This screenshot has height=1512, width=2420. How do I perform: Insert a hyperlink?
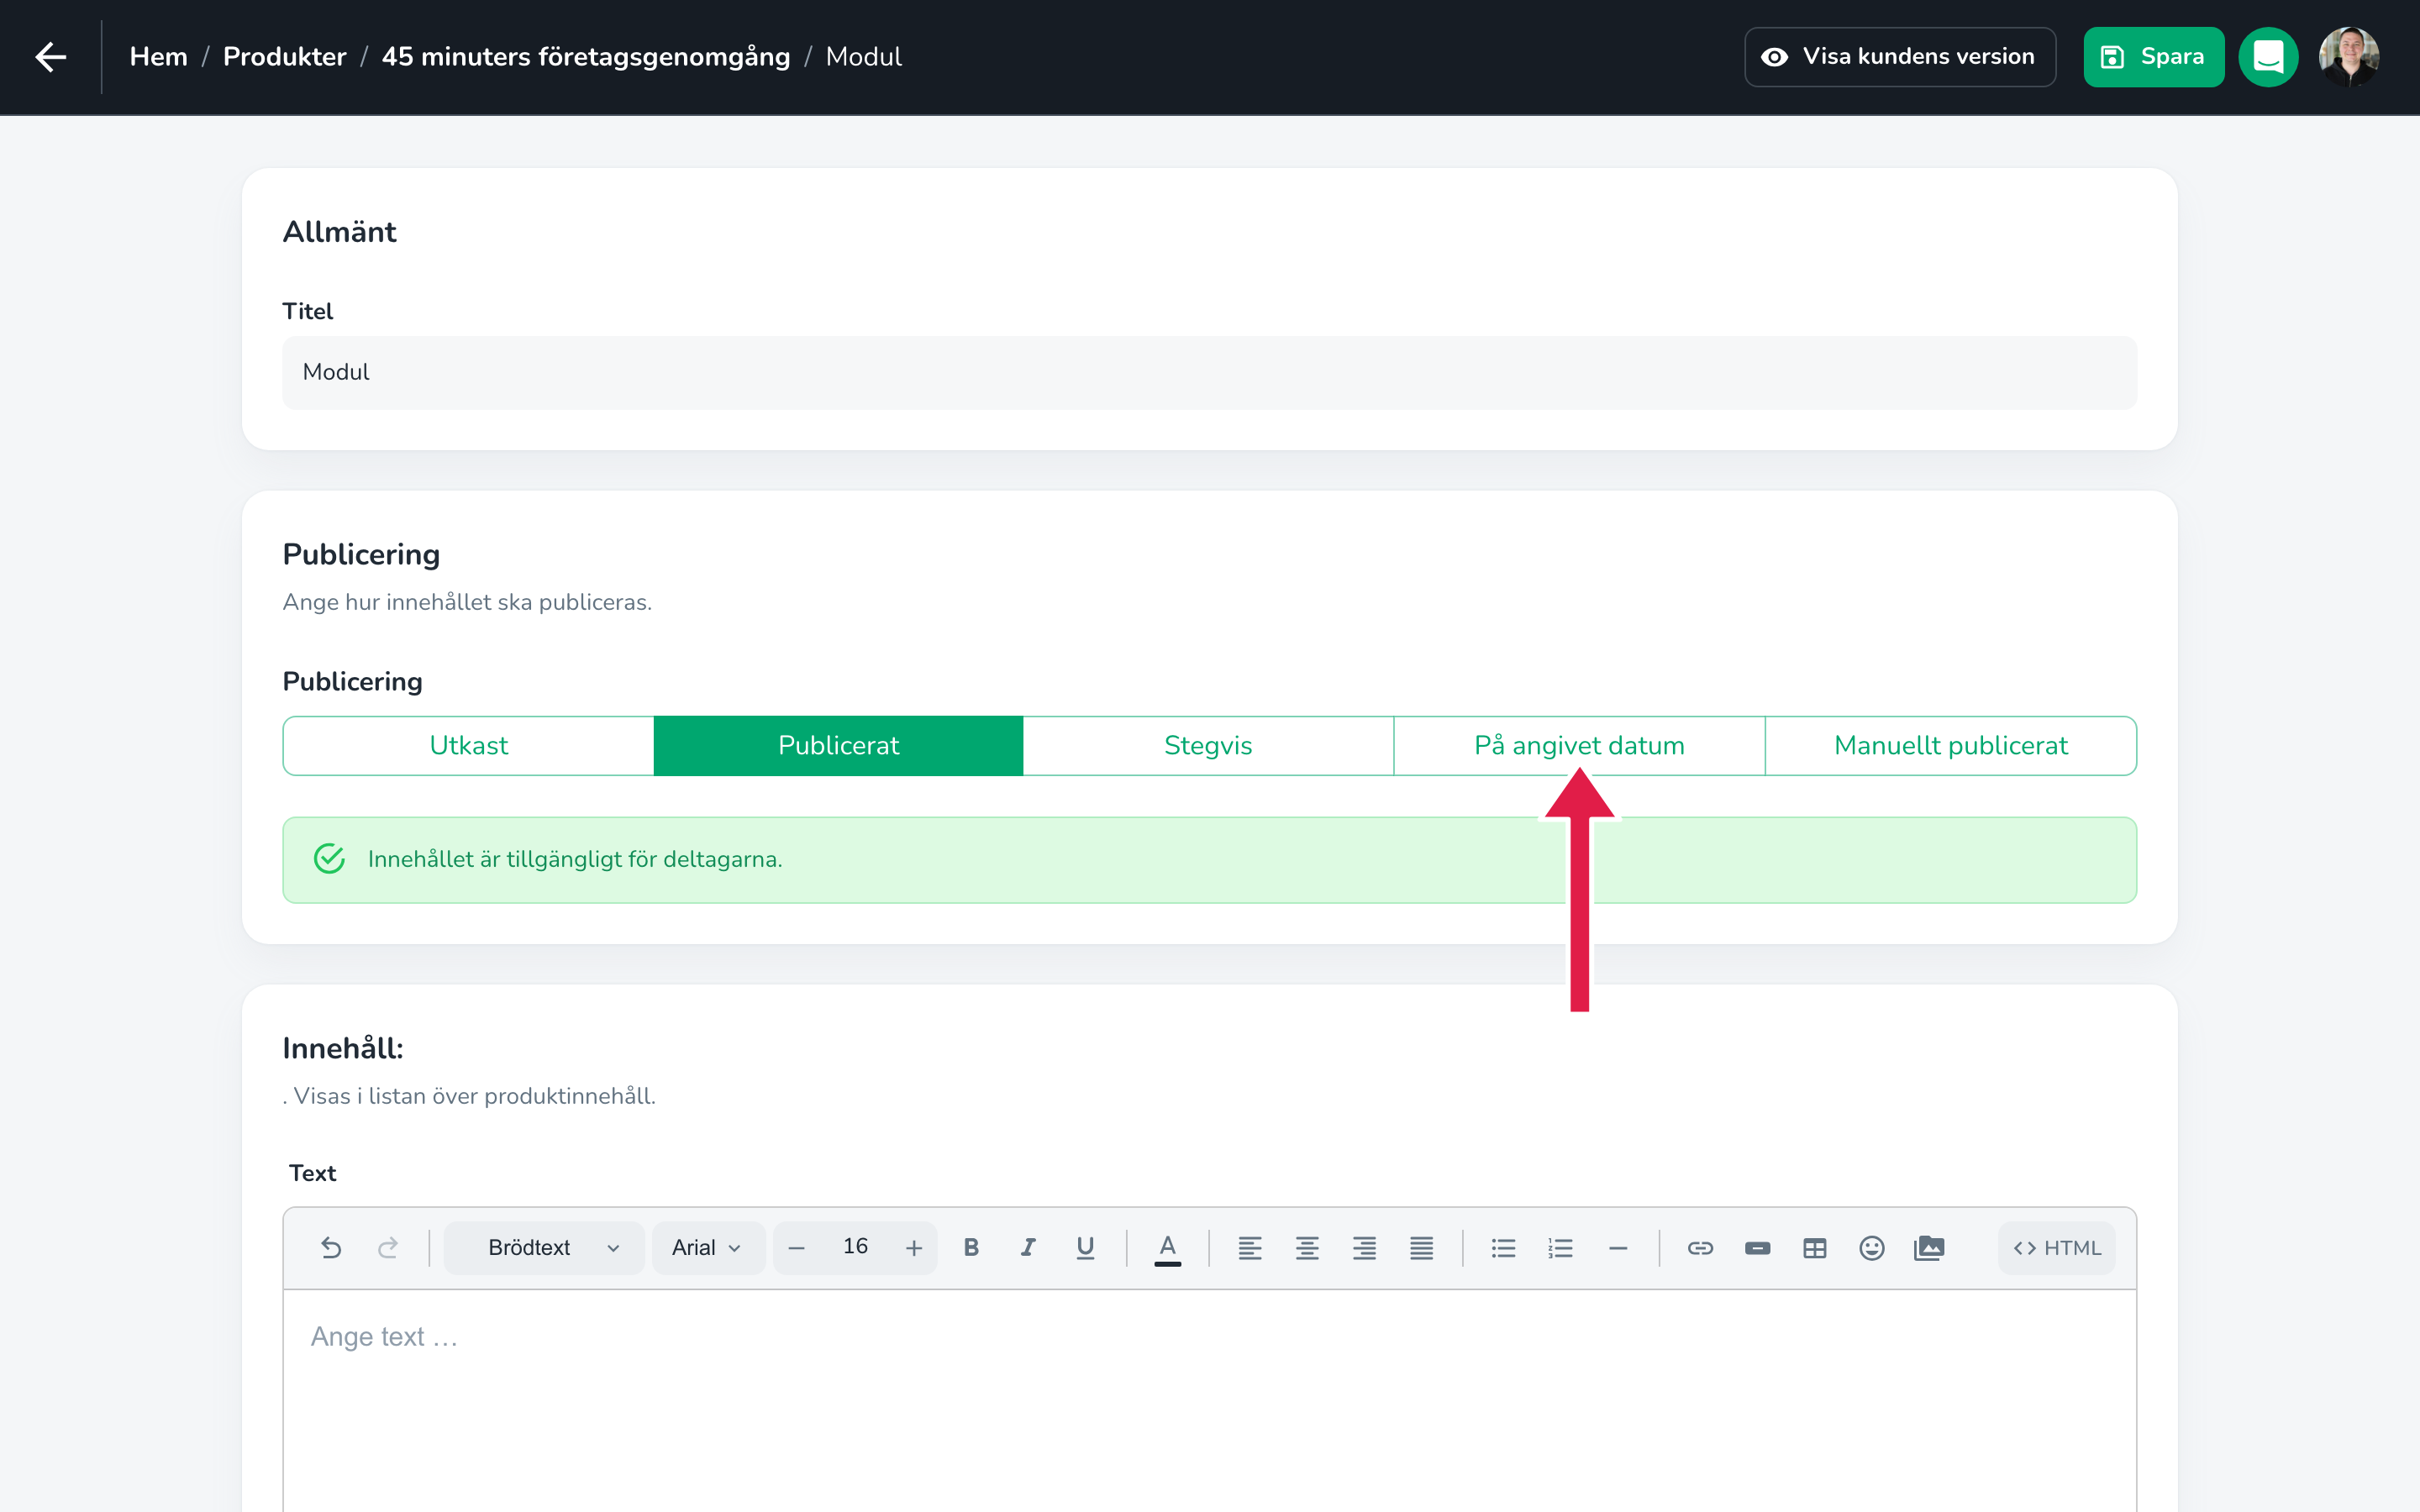pos(1700,1247)
